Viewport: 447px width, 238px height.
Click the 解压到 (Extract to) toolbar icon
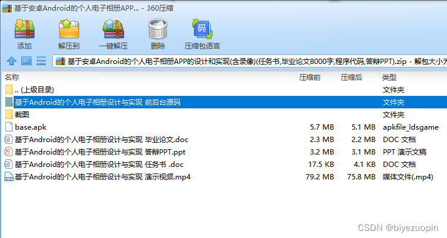[69, 29]
